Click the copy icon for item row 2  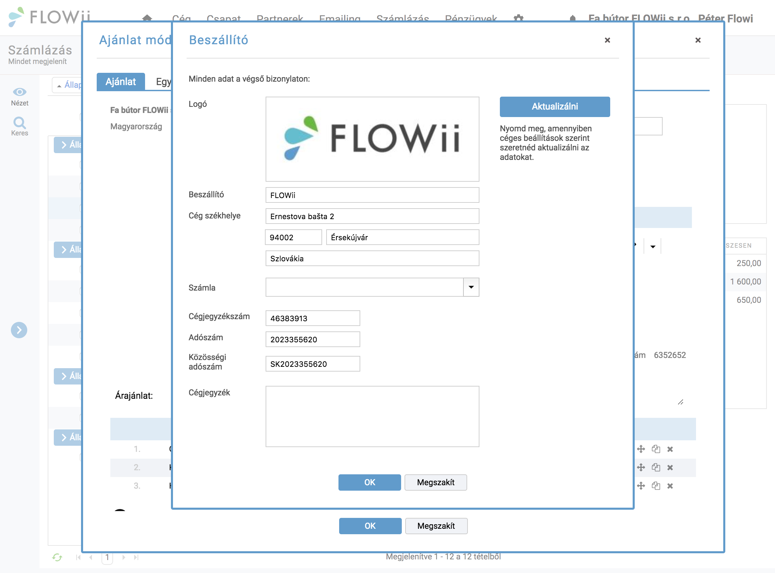click(655, 468)
